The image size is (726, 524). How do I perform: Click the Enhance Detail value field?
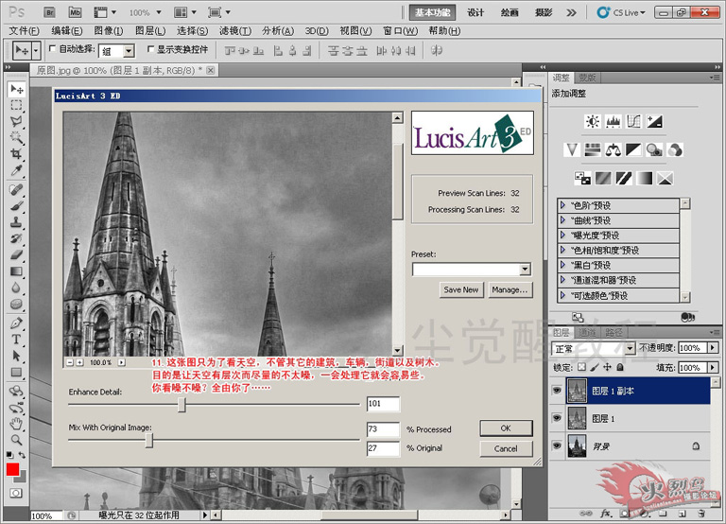(383, 404)
